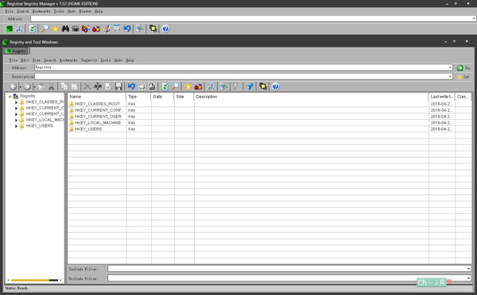
Task: Expand HKEY_CLASSES_ROOT in the tree
Action: coord(16,102)
